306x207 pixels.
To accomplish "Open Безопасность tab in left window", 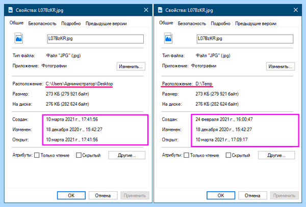I will pos(42,23).
